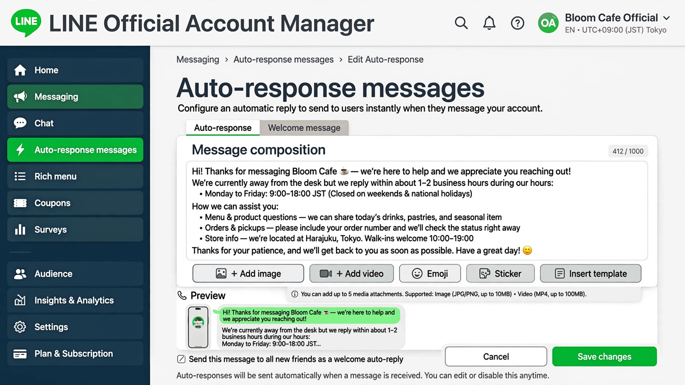Click the Auto-response messages breadcrumb link
This screenshot has height=385, width=685.
click(284, 59)
